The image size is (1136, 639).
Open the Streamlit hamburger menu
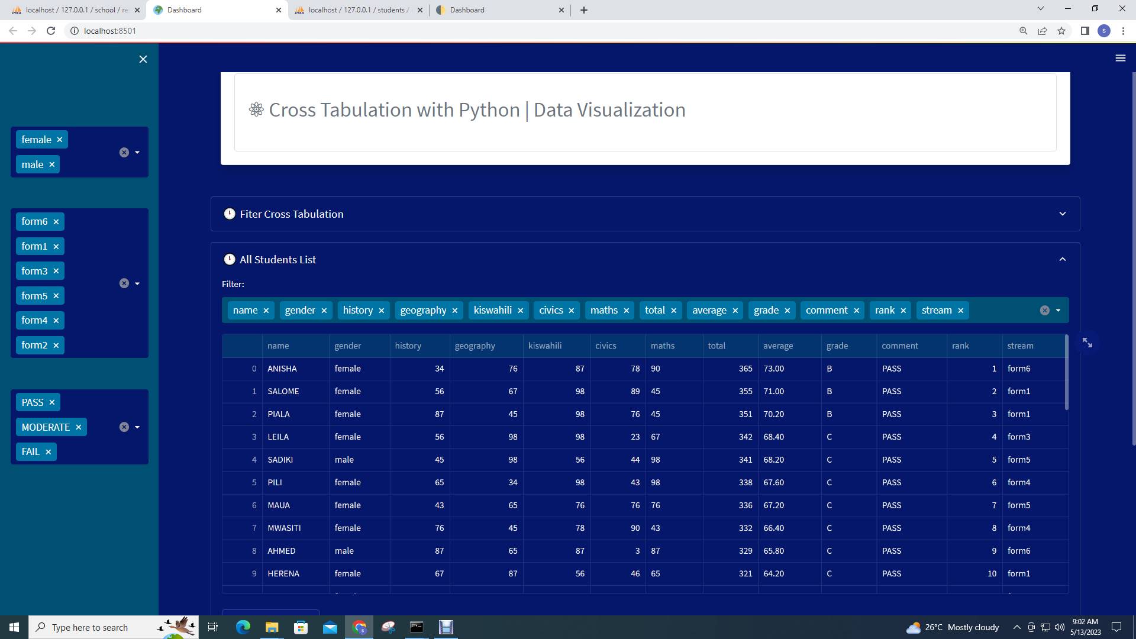(1121, 58)
